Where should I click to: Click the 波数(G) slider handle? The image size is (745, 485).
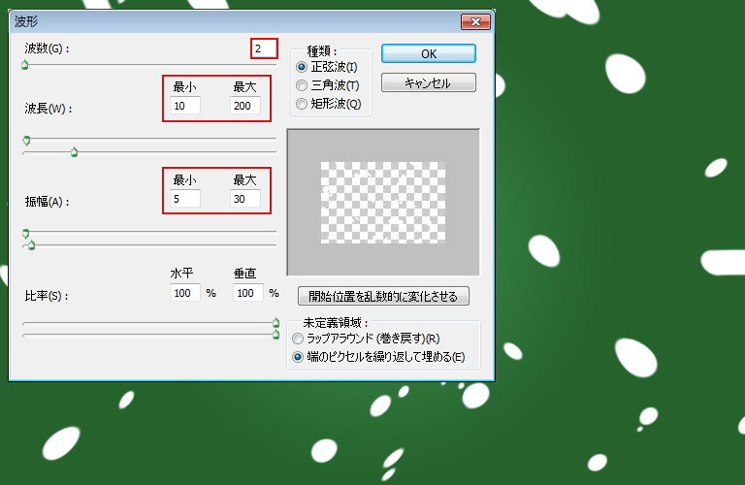pyautogui.click(x=24, y=65)
